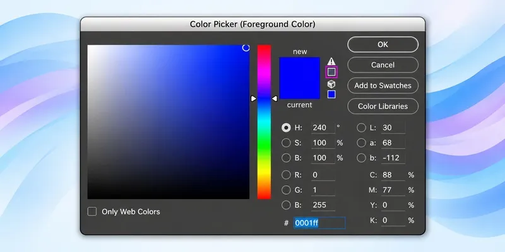505x252 pixels.
Task: Open Color Libraries
Action: pyautogui.click(x=383, y=106)
